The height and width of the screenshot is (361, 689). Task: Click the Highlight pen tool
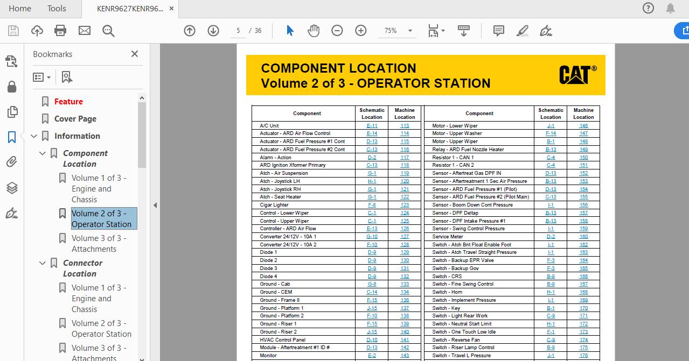click(523, 31)
